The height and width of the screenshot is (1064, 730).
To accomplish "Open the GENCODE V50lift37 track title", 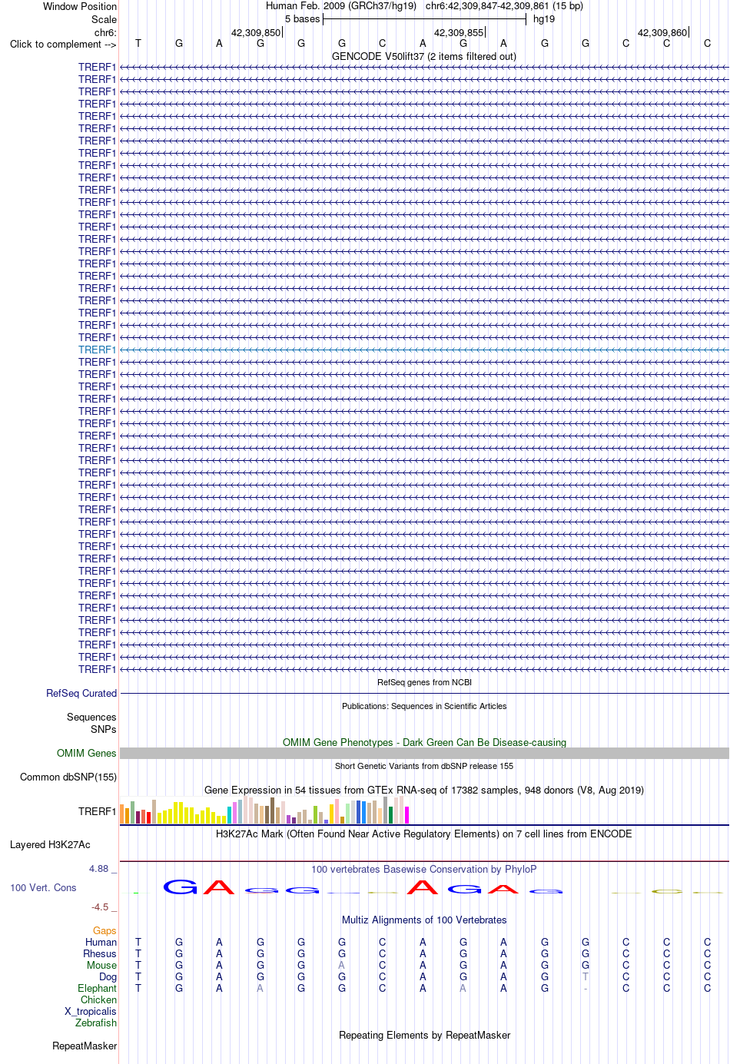I will [424, 57].
